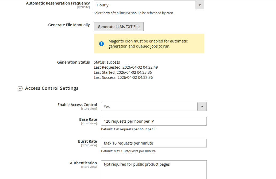
Task: Click the Authentication field label
Action: tap(83, 163)
